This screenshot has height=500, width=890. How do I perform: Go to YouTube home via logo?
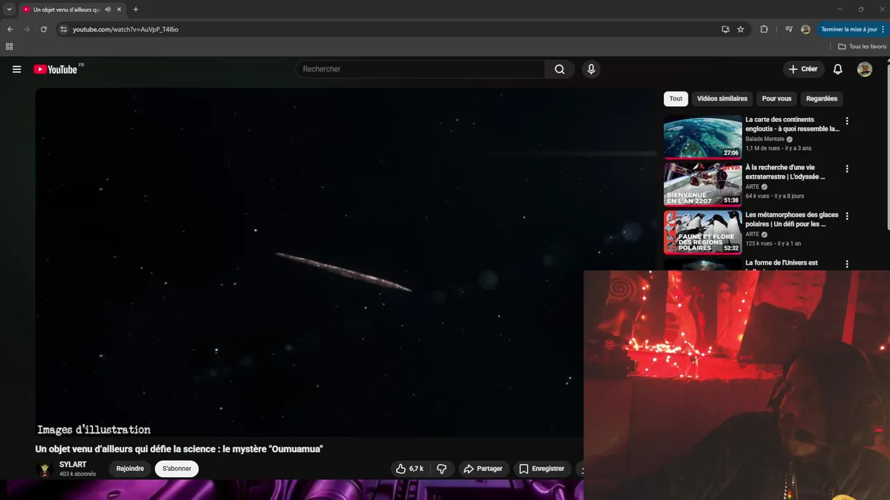[x=55, y=69]
